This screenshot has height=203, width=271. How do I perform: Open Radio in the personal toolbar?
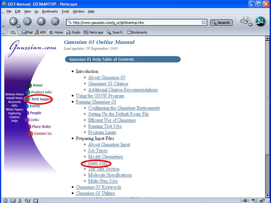pos(73,32)
